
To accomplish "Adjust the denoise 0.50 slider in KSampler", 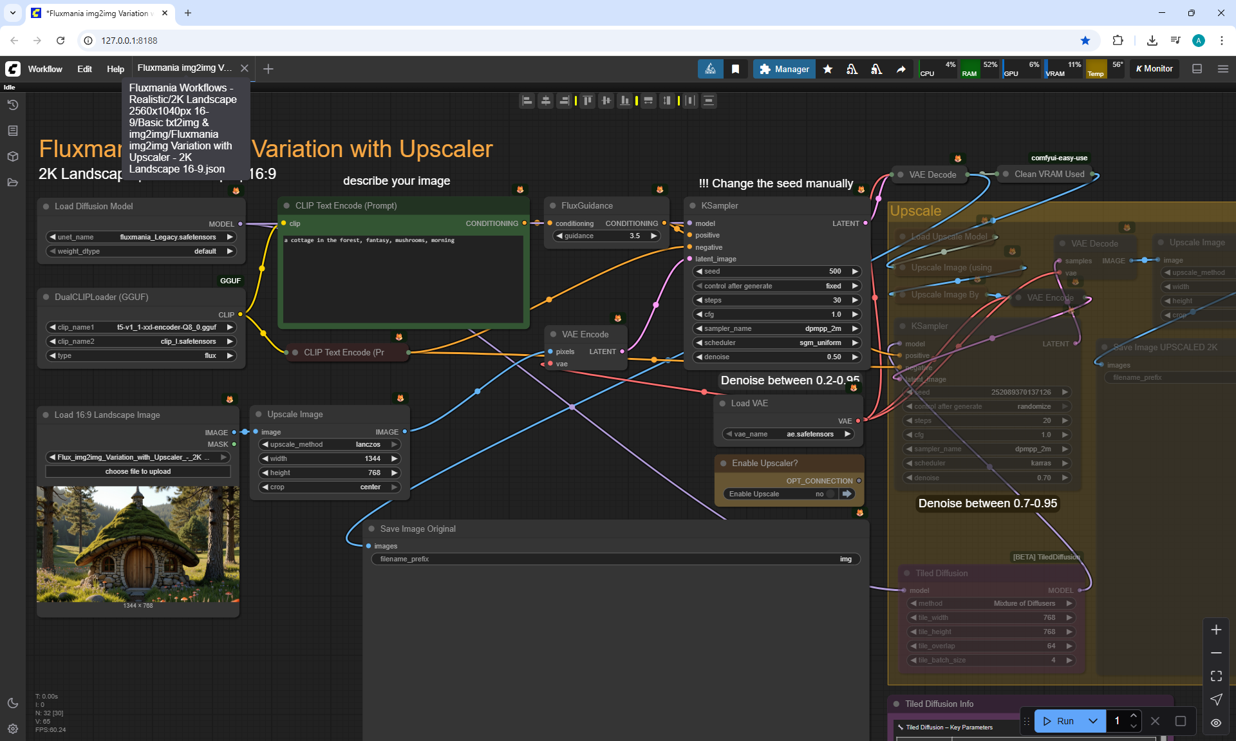I will pos(777,357).
